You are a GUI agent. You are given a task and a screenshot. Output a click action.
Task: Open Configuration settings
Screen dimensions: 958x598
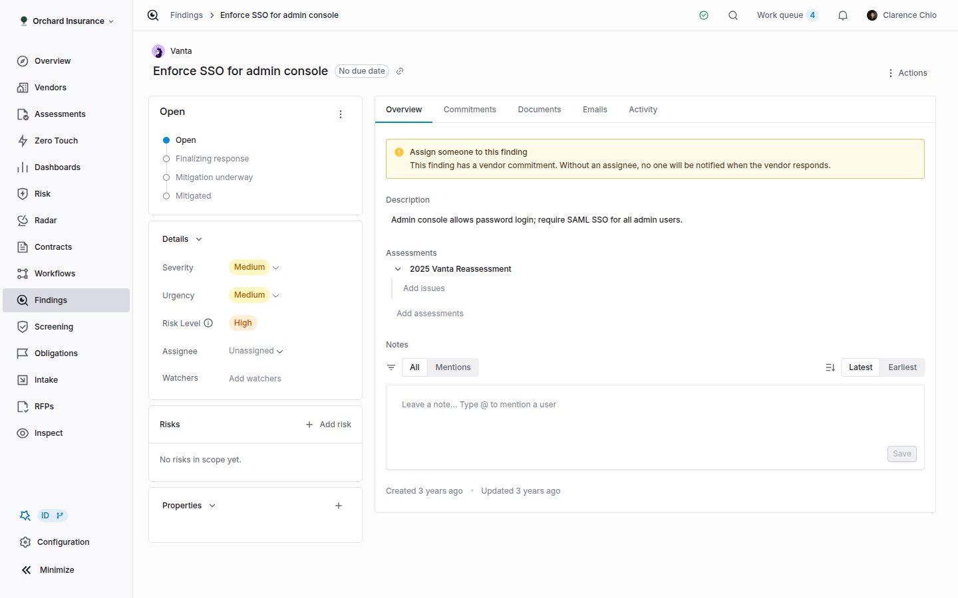pyautogui.click(x=63, y=542)
